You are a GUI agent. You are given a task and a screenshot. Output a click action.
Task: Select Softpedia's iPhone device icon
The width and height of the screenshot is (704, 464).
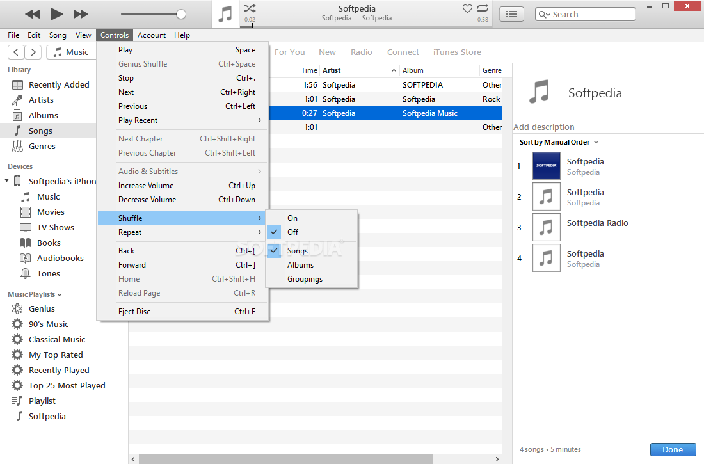tap(17, 181)
